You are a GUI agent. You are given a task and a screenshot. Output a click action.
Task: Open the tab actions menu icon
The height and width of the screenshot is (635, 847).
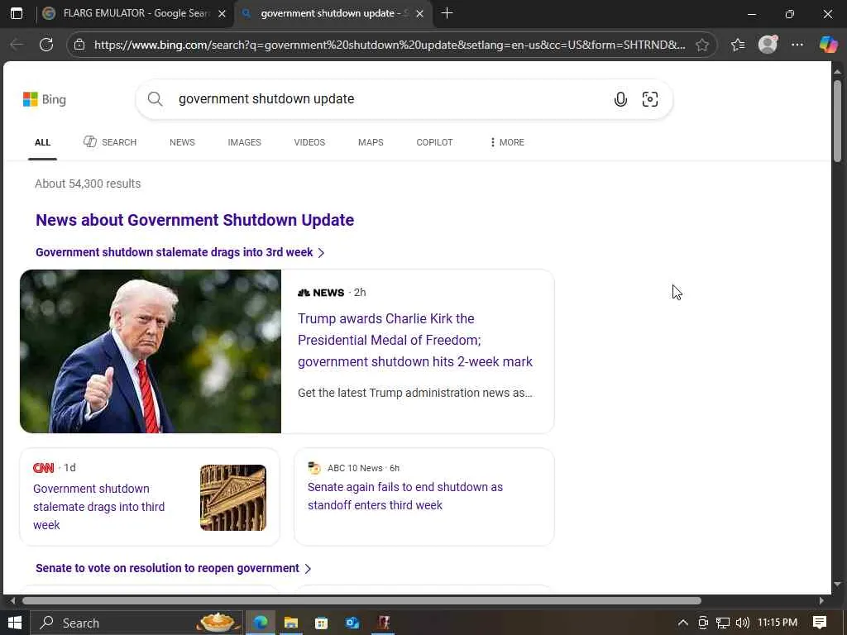point(17,13)
